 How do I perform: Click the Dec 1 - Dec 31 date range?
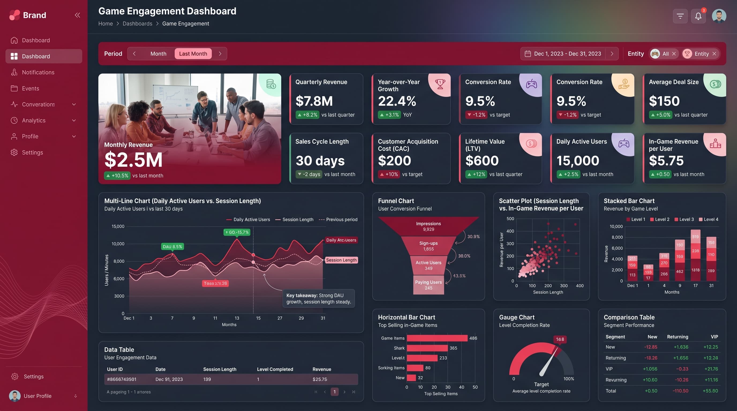567,54
